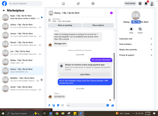Choose a sticker icon
The width and height of the screenshot is (158, 116).
(58, 105)
